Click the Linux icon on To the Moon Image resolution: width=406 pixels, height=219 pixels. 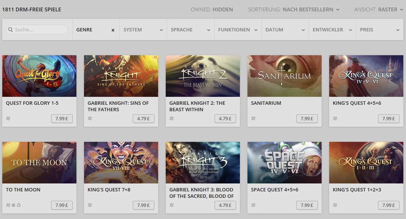[19, 205]
